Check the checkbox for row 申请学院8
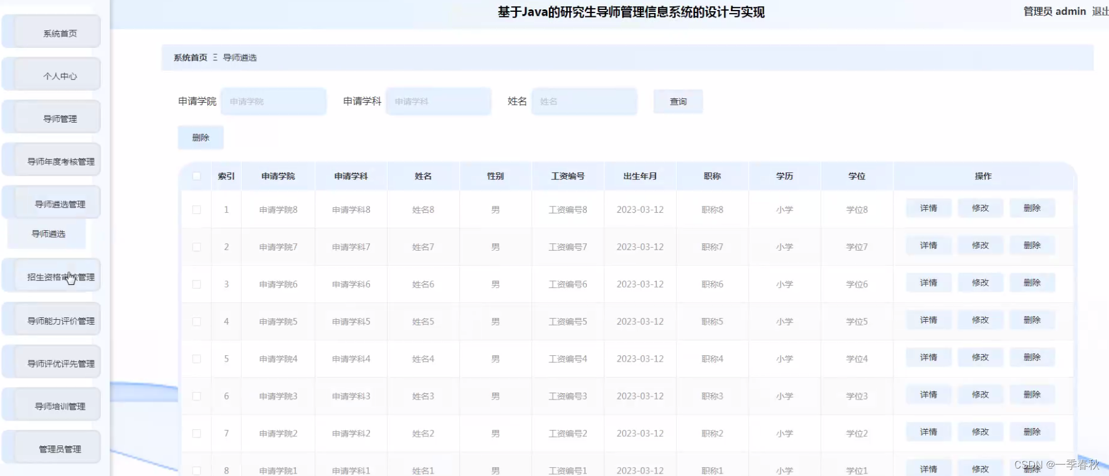The image size is (1109, 476). pos(196,210)
